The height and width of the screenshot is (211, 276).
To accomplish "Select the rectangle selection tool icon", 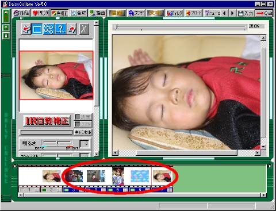I will (x=37, y=29).
